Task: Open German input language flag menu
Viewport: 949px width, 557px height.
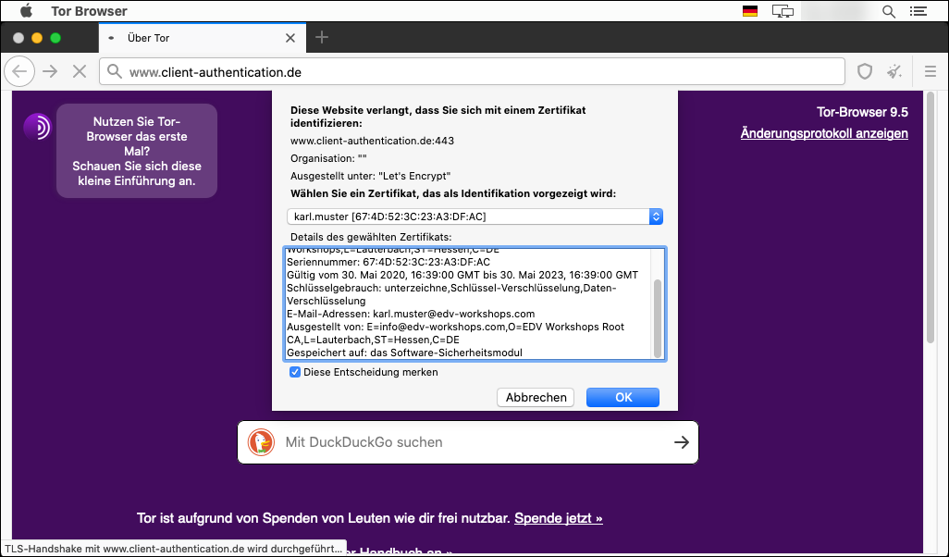Action: tap(750, 11)
